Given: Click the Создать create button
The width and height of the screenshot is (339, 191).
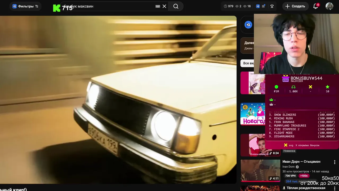Looking at the screenshot, I should click(x=295, y=6).
